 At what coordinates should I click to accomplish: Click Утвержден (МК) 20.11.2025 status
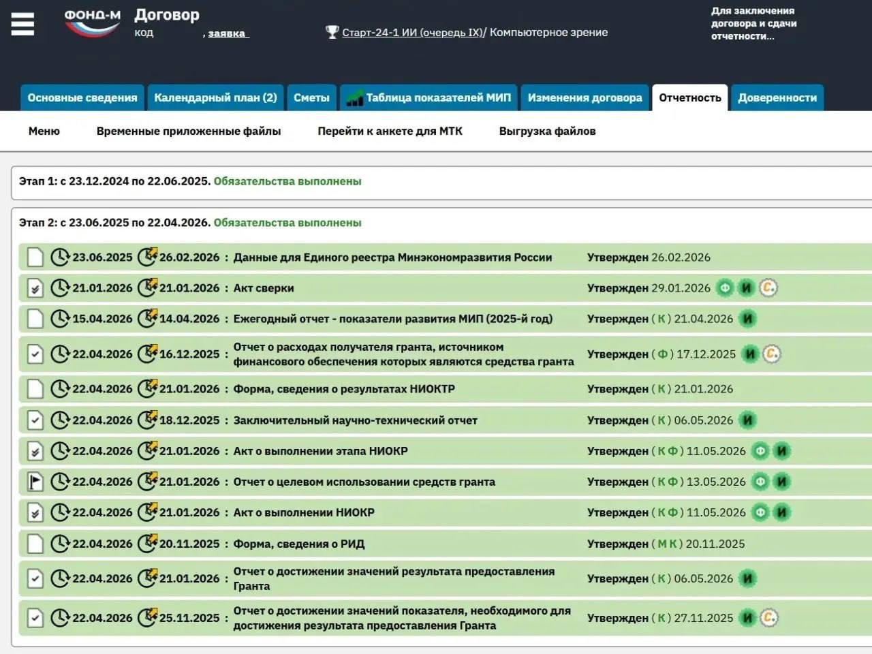pyautogui.click(x=666, y=544)
